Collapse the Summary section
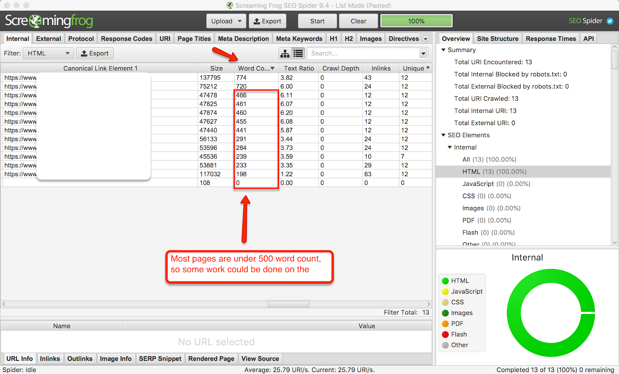619x374 pixels. [x=443, y=50]
